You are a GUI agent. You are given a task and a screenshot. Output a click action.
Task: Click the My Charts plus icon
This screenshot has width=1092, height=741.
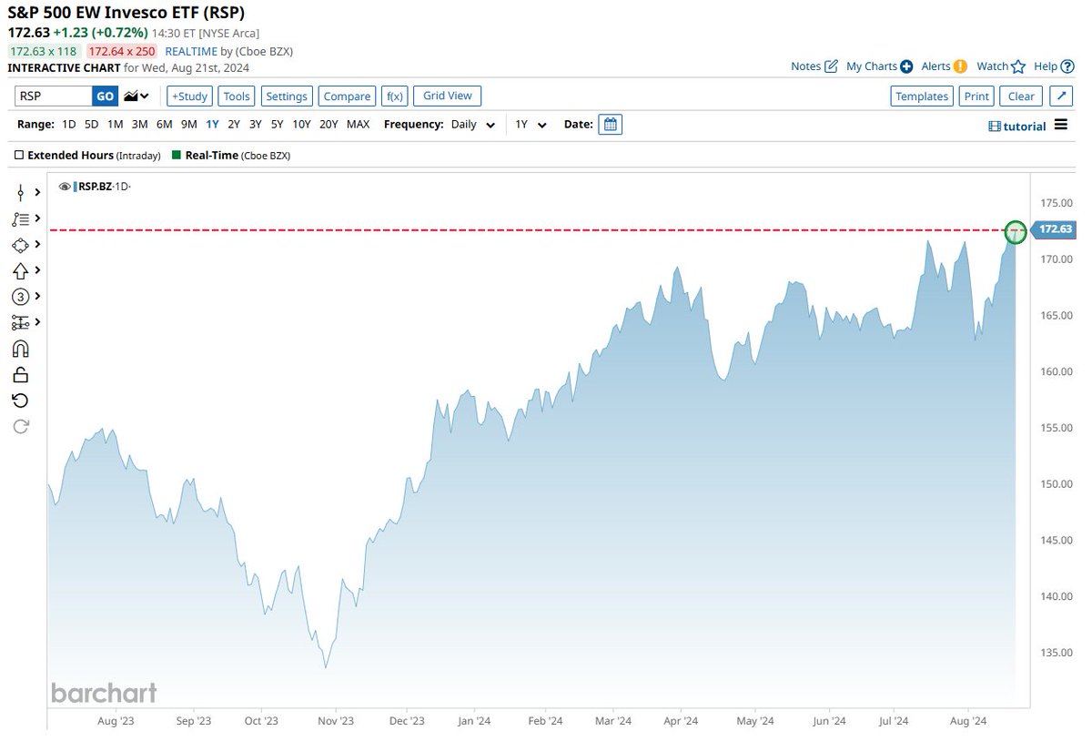click(x=906, y=66)
